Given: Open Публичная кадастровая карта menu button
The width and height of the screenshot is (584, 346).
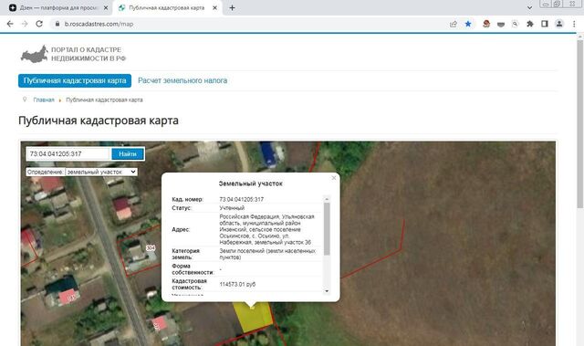Looking at the screenshot, I should (75, 80).
